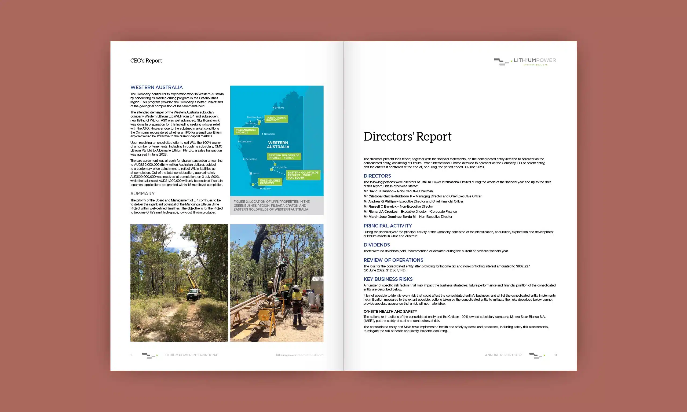Click Eastern Goldfields White Foil South label

[x=303, y=175]
